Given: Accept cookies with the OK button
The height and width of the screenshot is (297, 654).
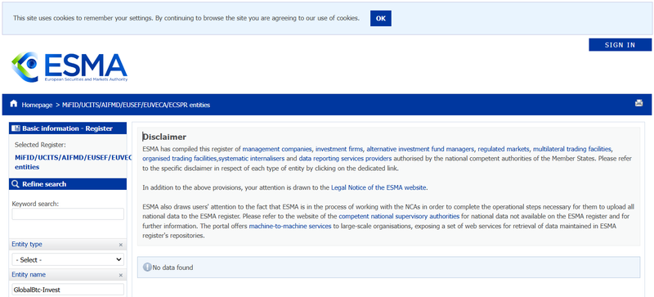Looking at the screenshot, I should pos(381,18).
